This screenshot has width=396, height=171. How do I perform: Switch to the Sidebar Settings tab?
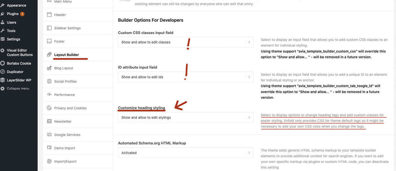pos(78,28)
